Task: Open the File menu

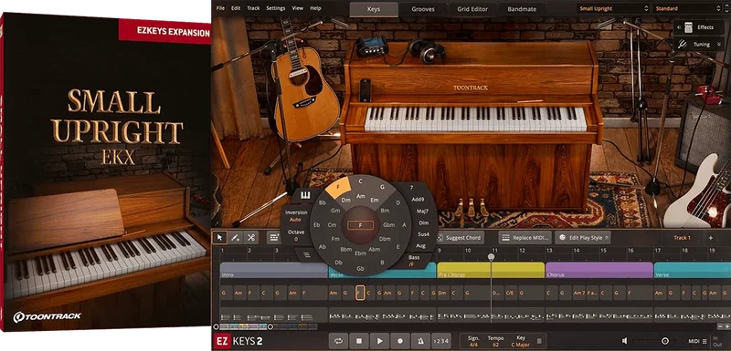Action: [x=220, y=8]
